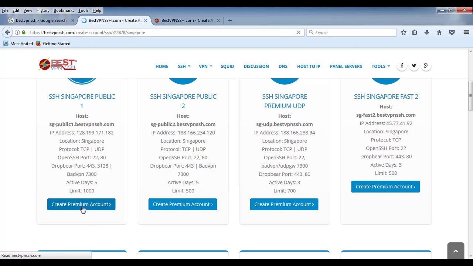This screenshot has width=473, height=266.
Task: Open the site's Facebook icon
Action: 402,66
